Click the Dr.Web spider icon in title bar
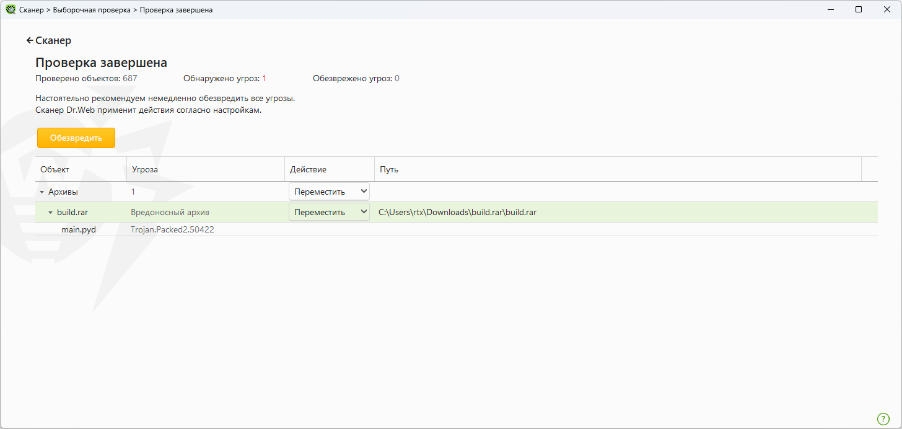This screenshot has width=902, height=429. (x=11, y=10)
